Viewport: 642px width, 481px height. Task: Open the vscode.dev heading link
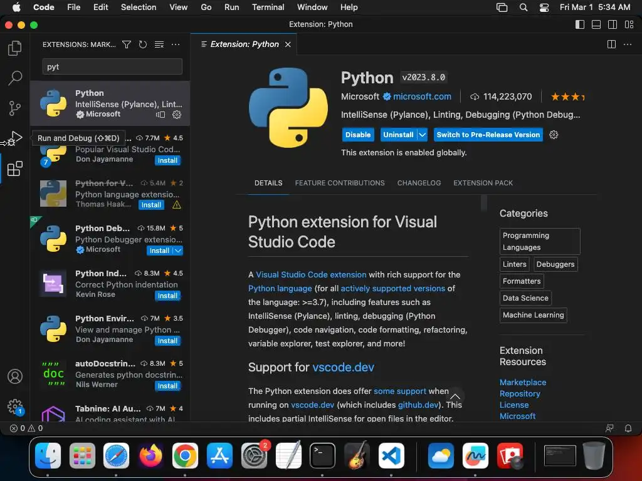tap(343, 367)
